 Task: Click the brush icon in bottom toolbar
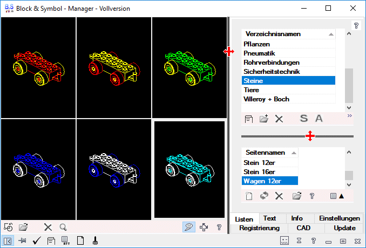pyautogui.click(x=95, y=240)
